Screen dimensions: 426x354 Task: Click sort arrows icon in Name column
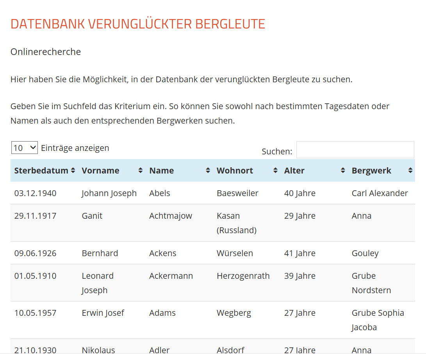click(x=208, y=170)
